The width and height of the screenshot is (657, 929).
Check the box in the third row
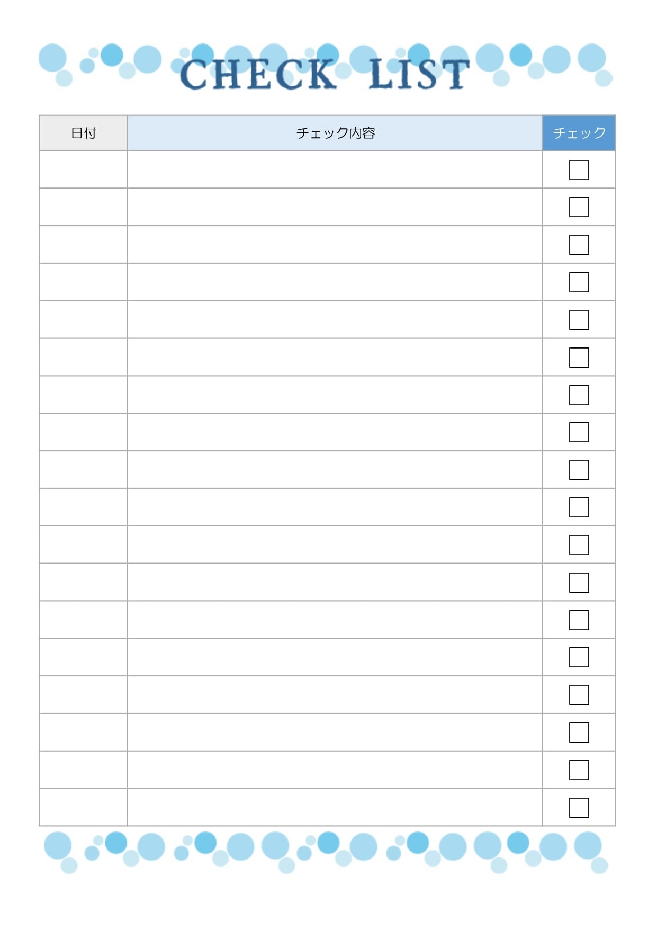click(579, 245)
